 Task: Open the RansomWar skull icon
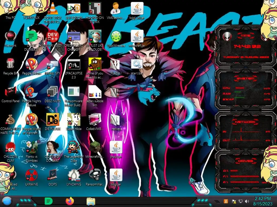(95, 175)
